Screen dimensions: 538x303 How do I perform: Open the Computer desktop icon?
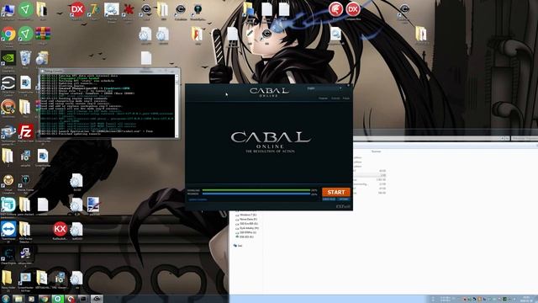(x=8, y=11)
